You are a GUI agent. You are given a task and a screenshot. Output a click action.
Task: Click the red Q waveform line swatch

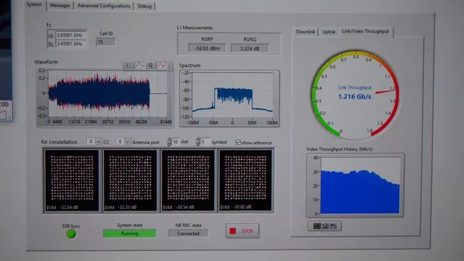tap(161, 65)
